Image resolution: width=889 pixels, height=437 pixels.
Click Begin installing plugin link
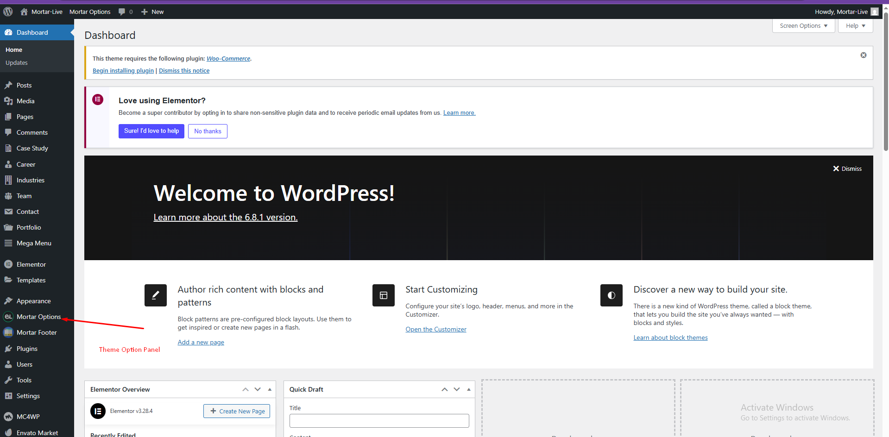(123, 70)
